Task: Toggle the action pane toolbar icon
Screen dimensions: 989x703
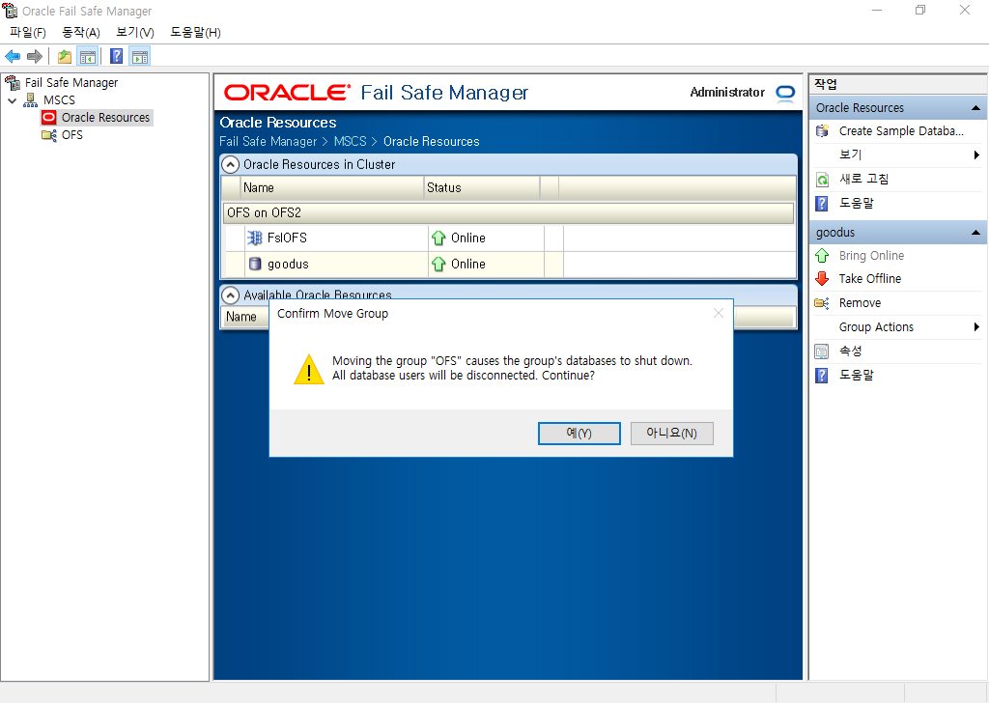Action: click(x=140, y=57)
